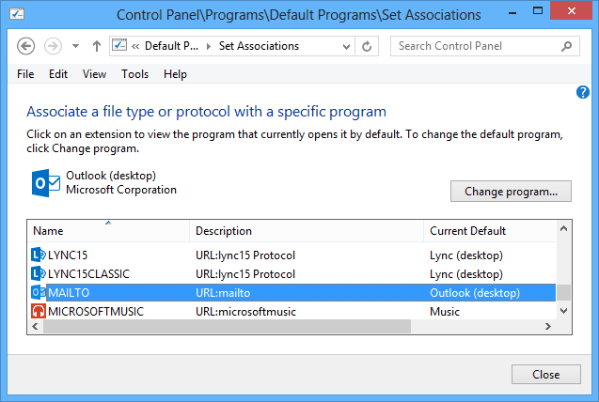
Task: Click the Control Panel icon in address bar
Action: coord(119,45)
